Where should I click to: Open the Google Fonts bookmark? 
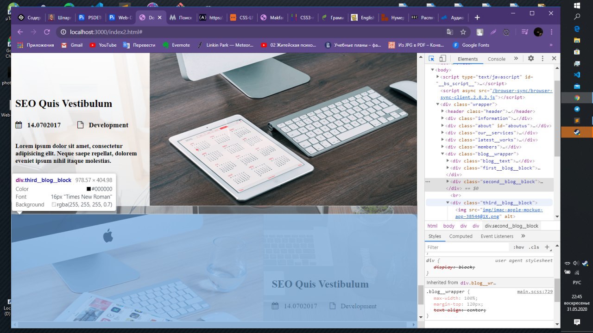tap(471, 45)
